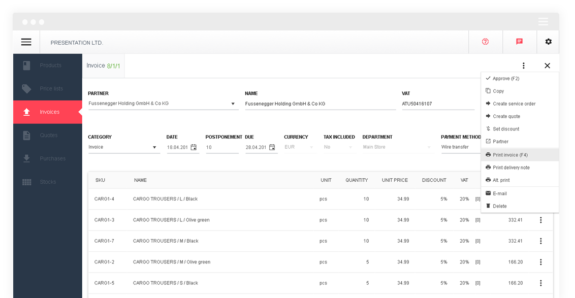Screen dimensions: 575x298
Task: Open row options for CARG1-7 line
Action: pos(540,241)
